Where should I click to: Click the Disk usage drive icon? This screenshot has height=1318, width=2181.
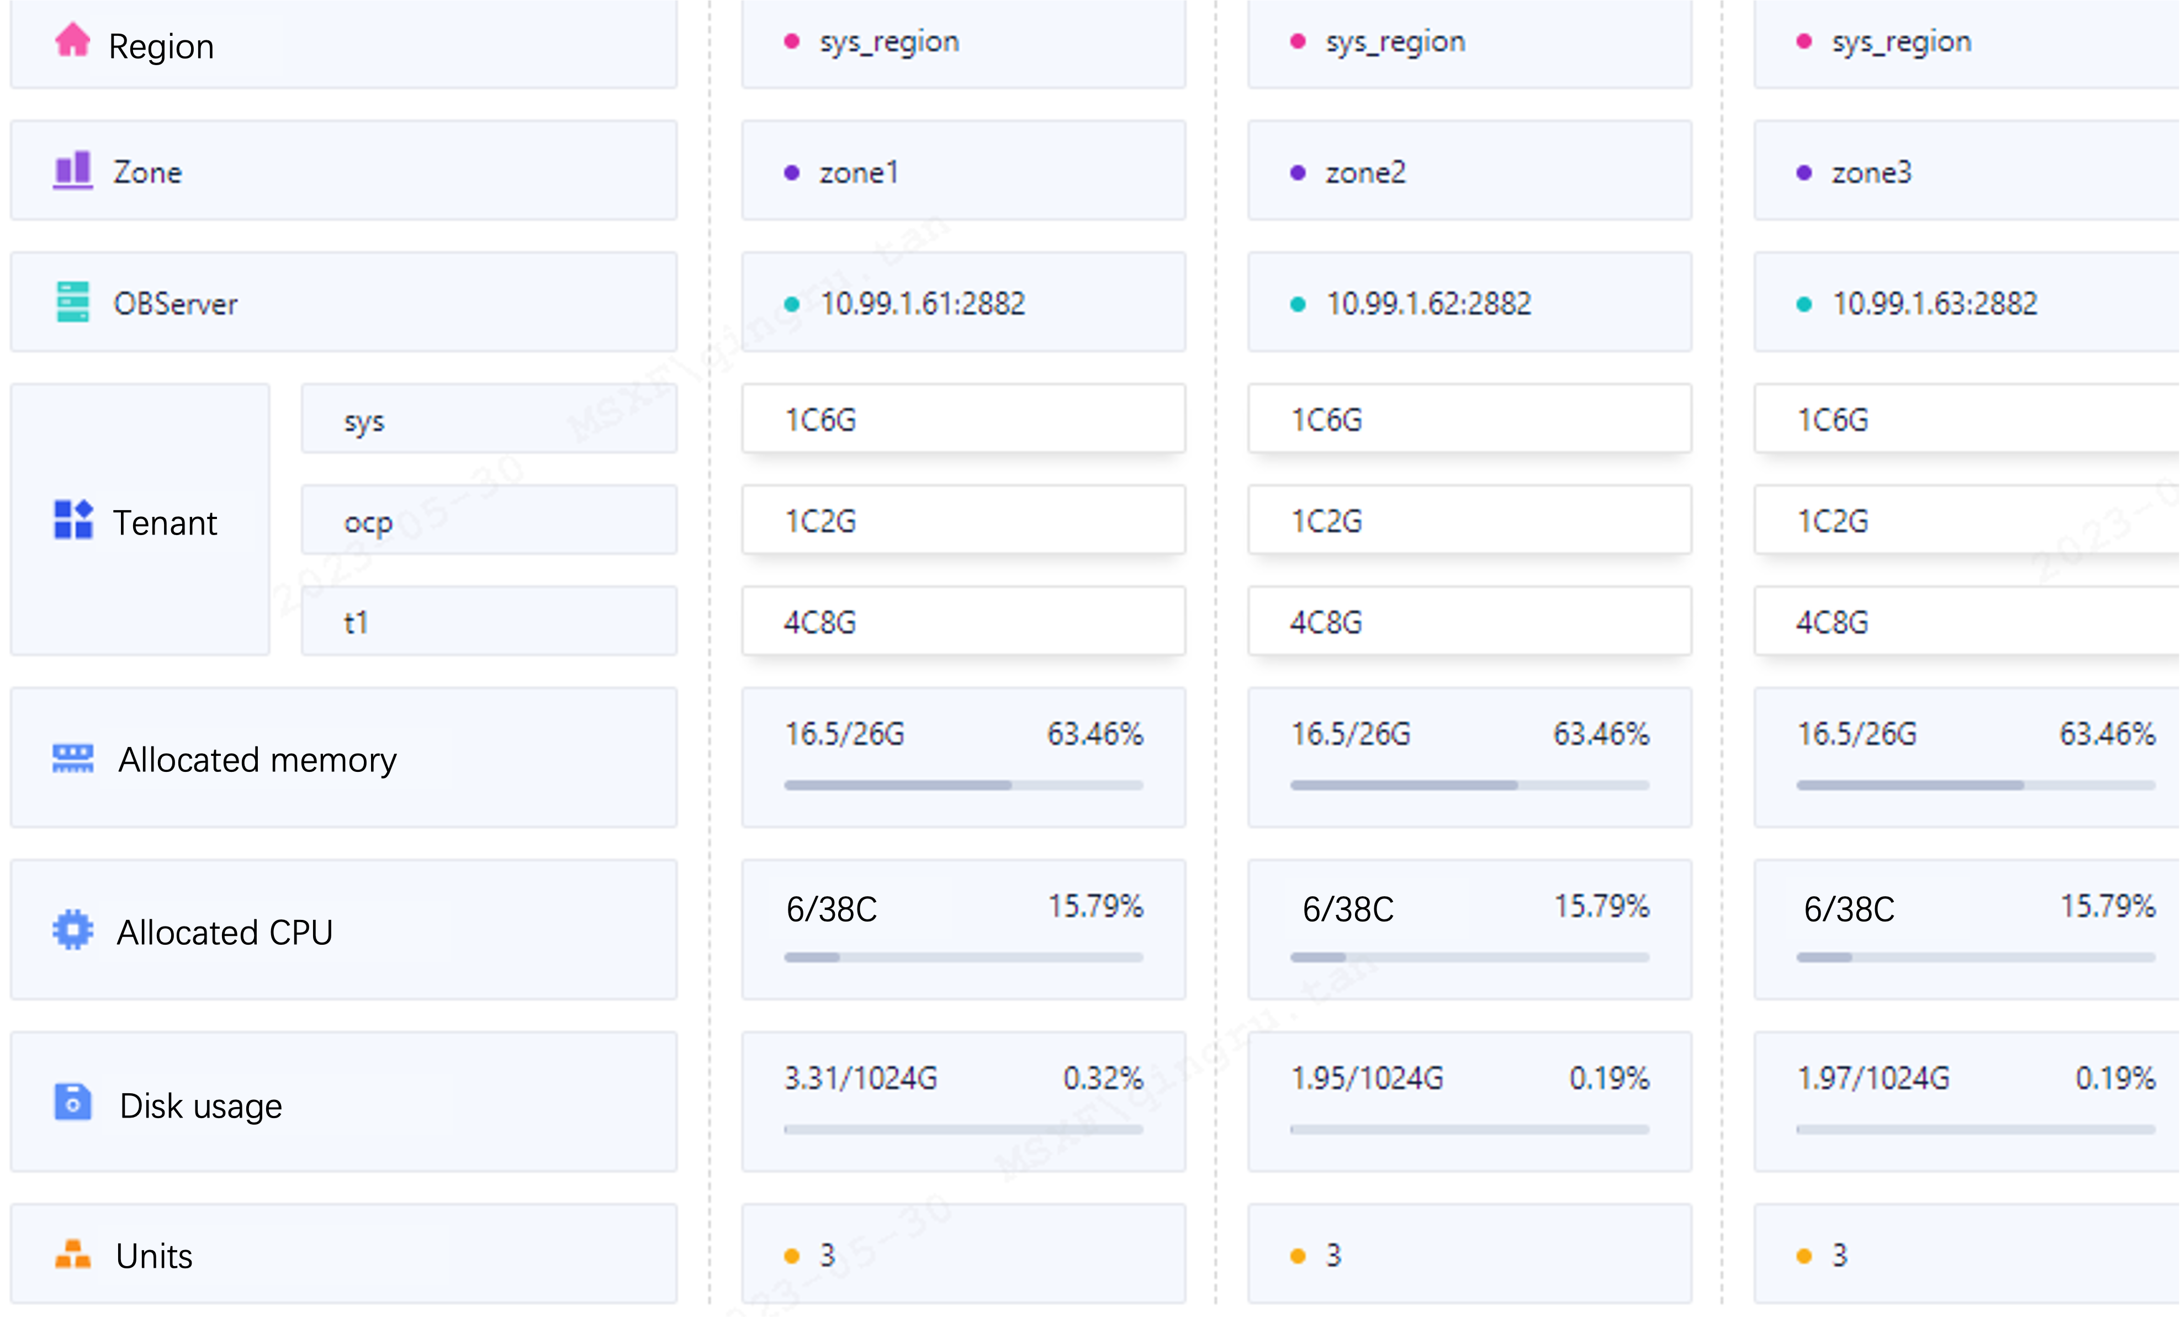click(x=72, y=1103)
